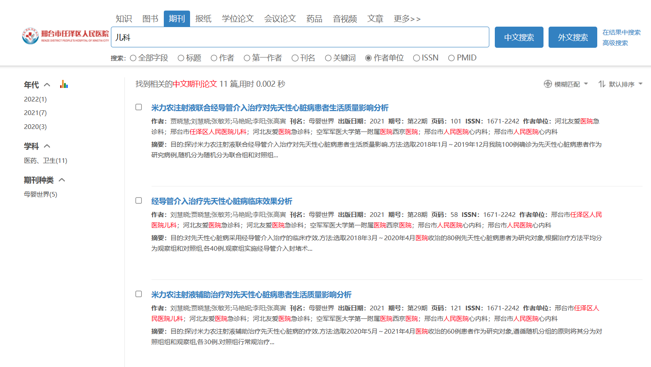Open the year distribution bar chart icon

(x=64, y=84)
